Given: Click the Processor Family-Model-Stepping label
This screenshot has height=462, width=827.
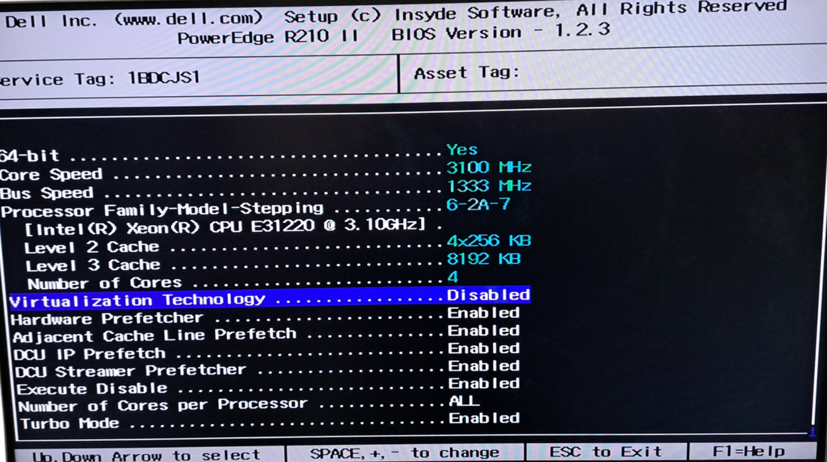Looking at the screenshot, I should click(x=162, y=211).
